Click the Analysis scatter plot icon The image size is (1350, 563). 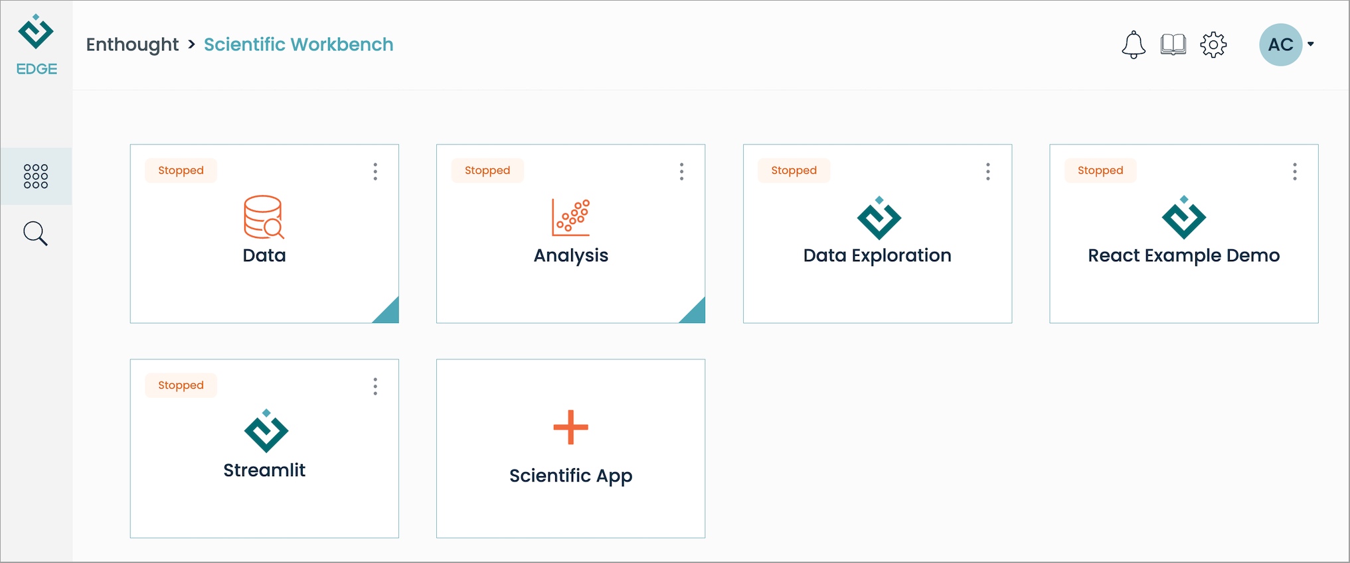point(571,218)
